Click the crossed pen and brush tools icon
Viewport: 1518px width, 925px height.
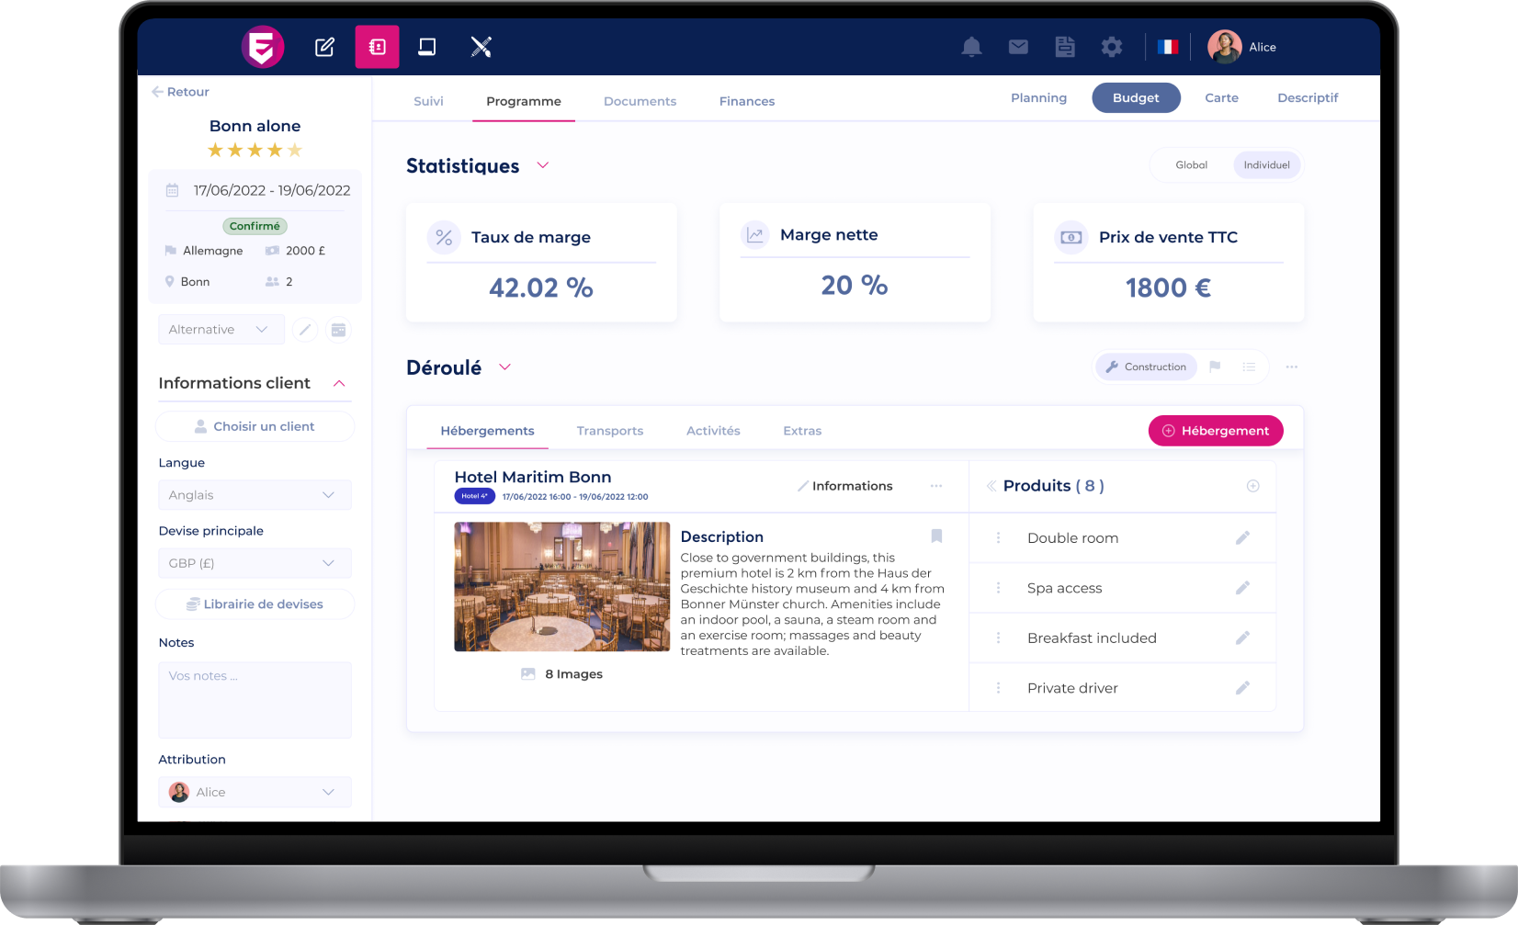coord(481,46)
